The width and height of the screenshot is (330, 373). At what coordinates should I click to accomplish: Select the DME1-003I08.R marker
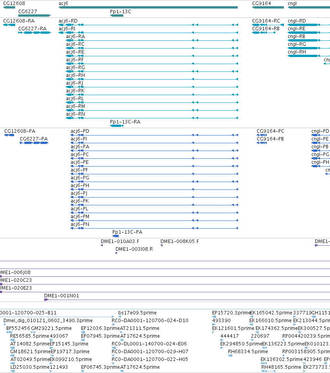(116, 253)
